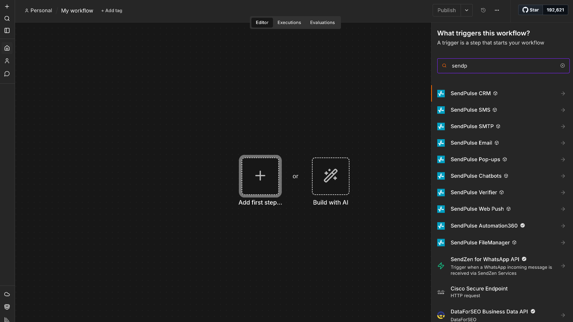Click the Publish button
This screenshot has width=573, height=322.
[447, 10]
